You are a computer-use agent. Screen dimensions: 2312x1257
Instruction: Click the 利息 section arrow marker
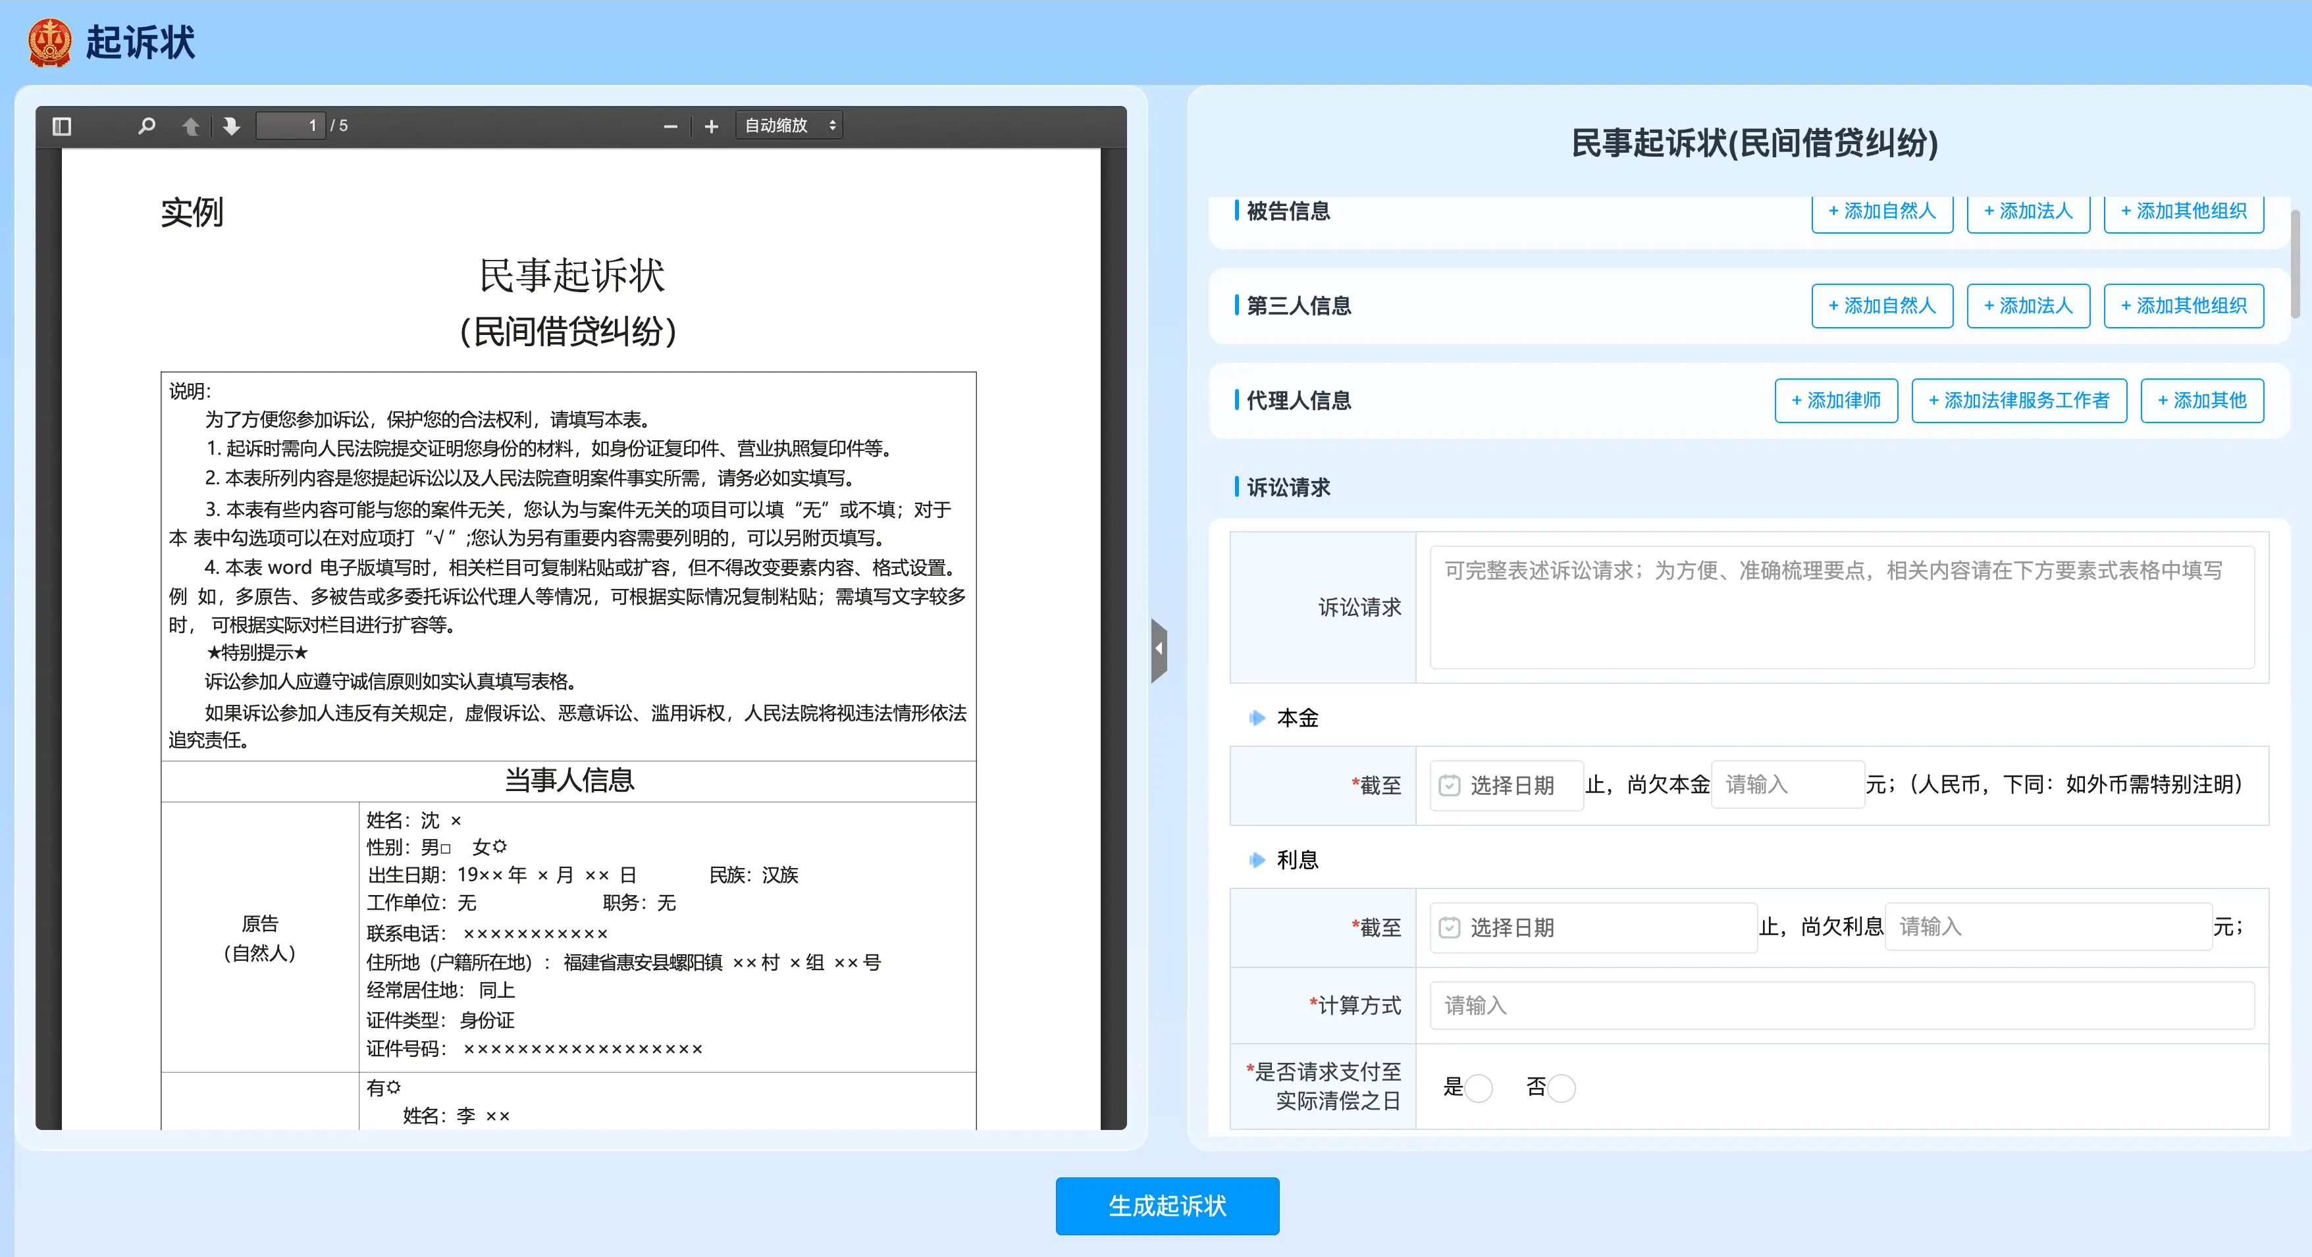coord(1257,859)
